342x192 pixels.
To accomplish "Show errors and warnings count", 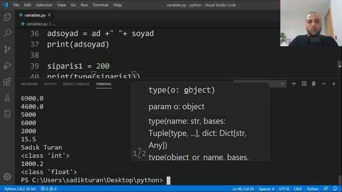I will pyautogui.click(x=49, y=189).
